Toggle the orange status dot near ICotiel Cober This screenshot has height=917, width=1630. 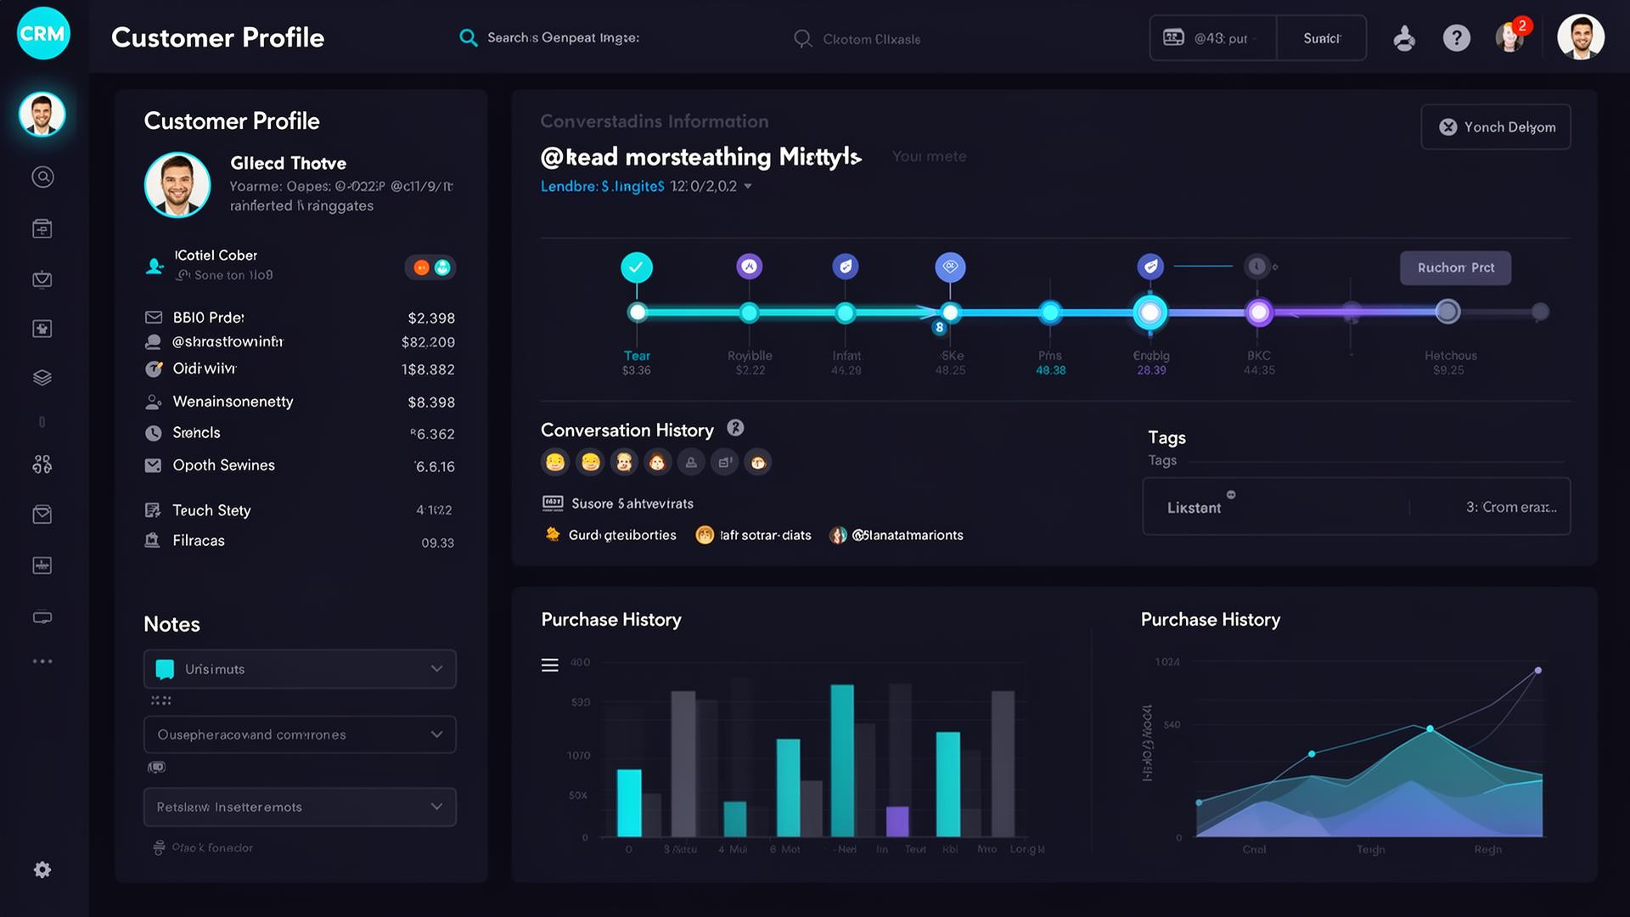tap(421, 267)
